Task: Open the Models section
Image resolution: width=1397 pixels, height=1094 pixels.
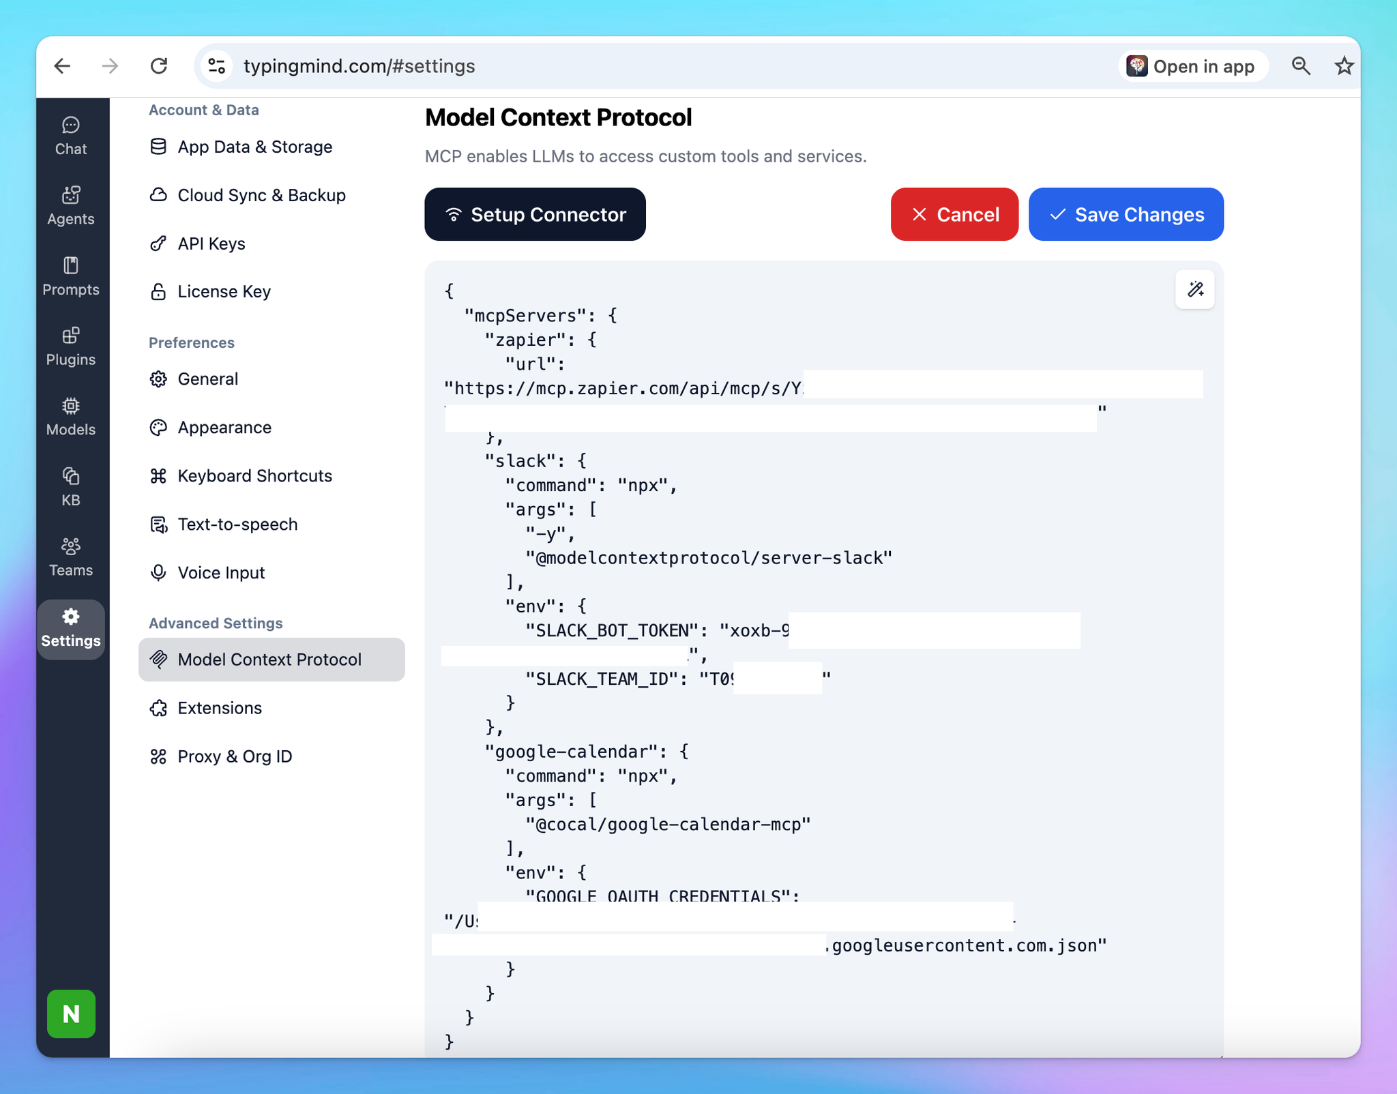Action: (x=71, y=417)
